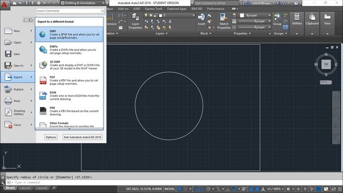Choose FBX export format
The image size is (343, 193).
click(x=69, y=111)
